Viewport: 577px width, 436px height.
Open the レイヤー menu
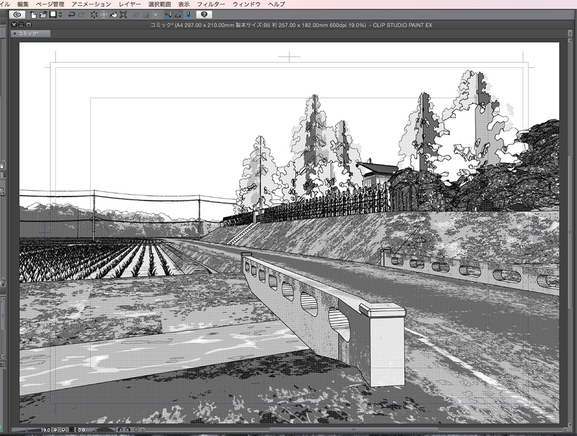[x=130, y=3]
